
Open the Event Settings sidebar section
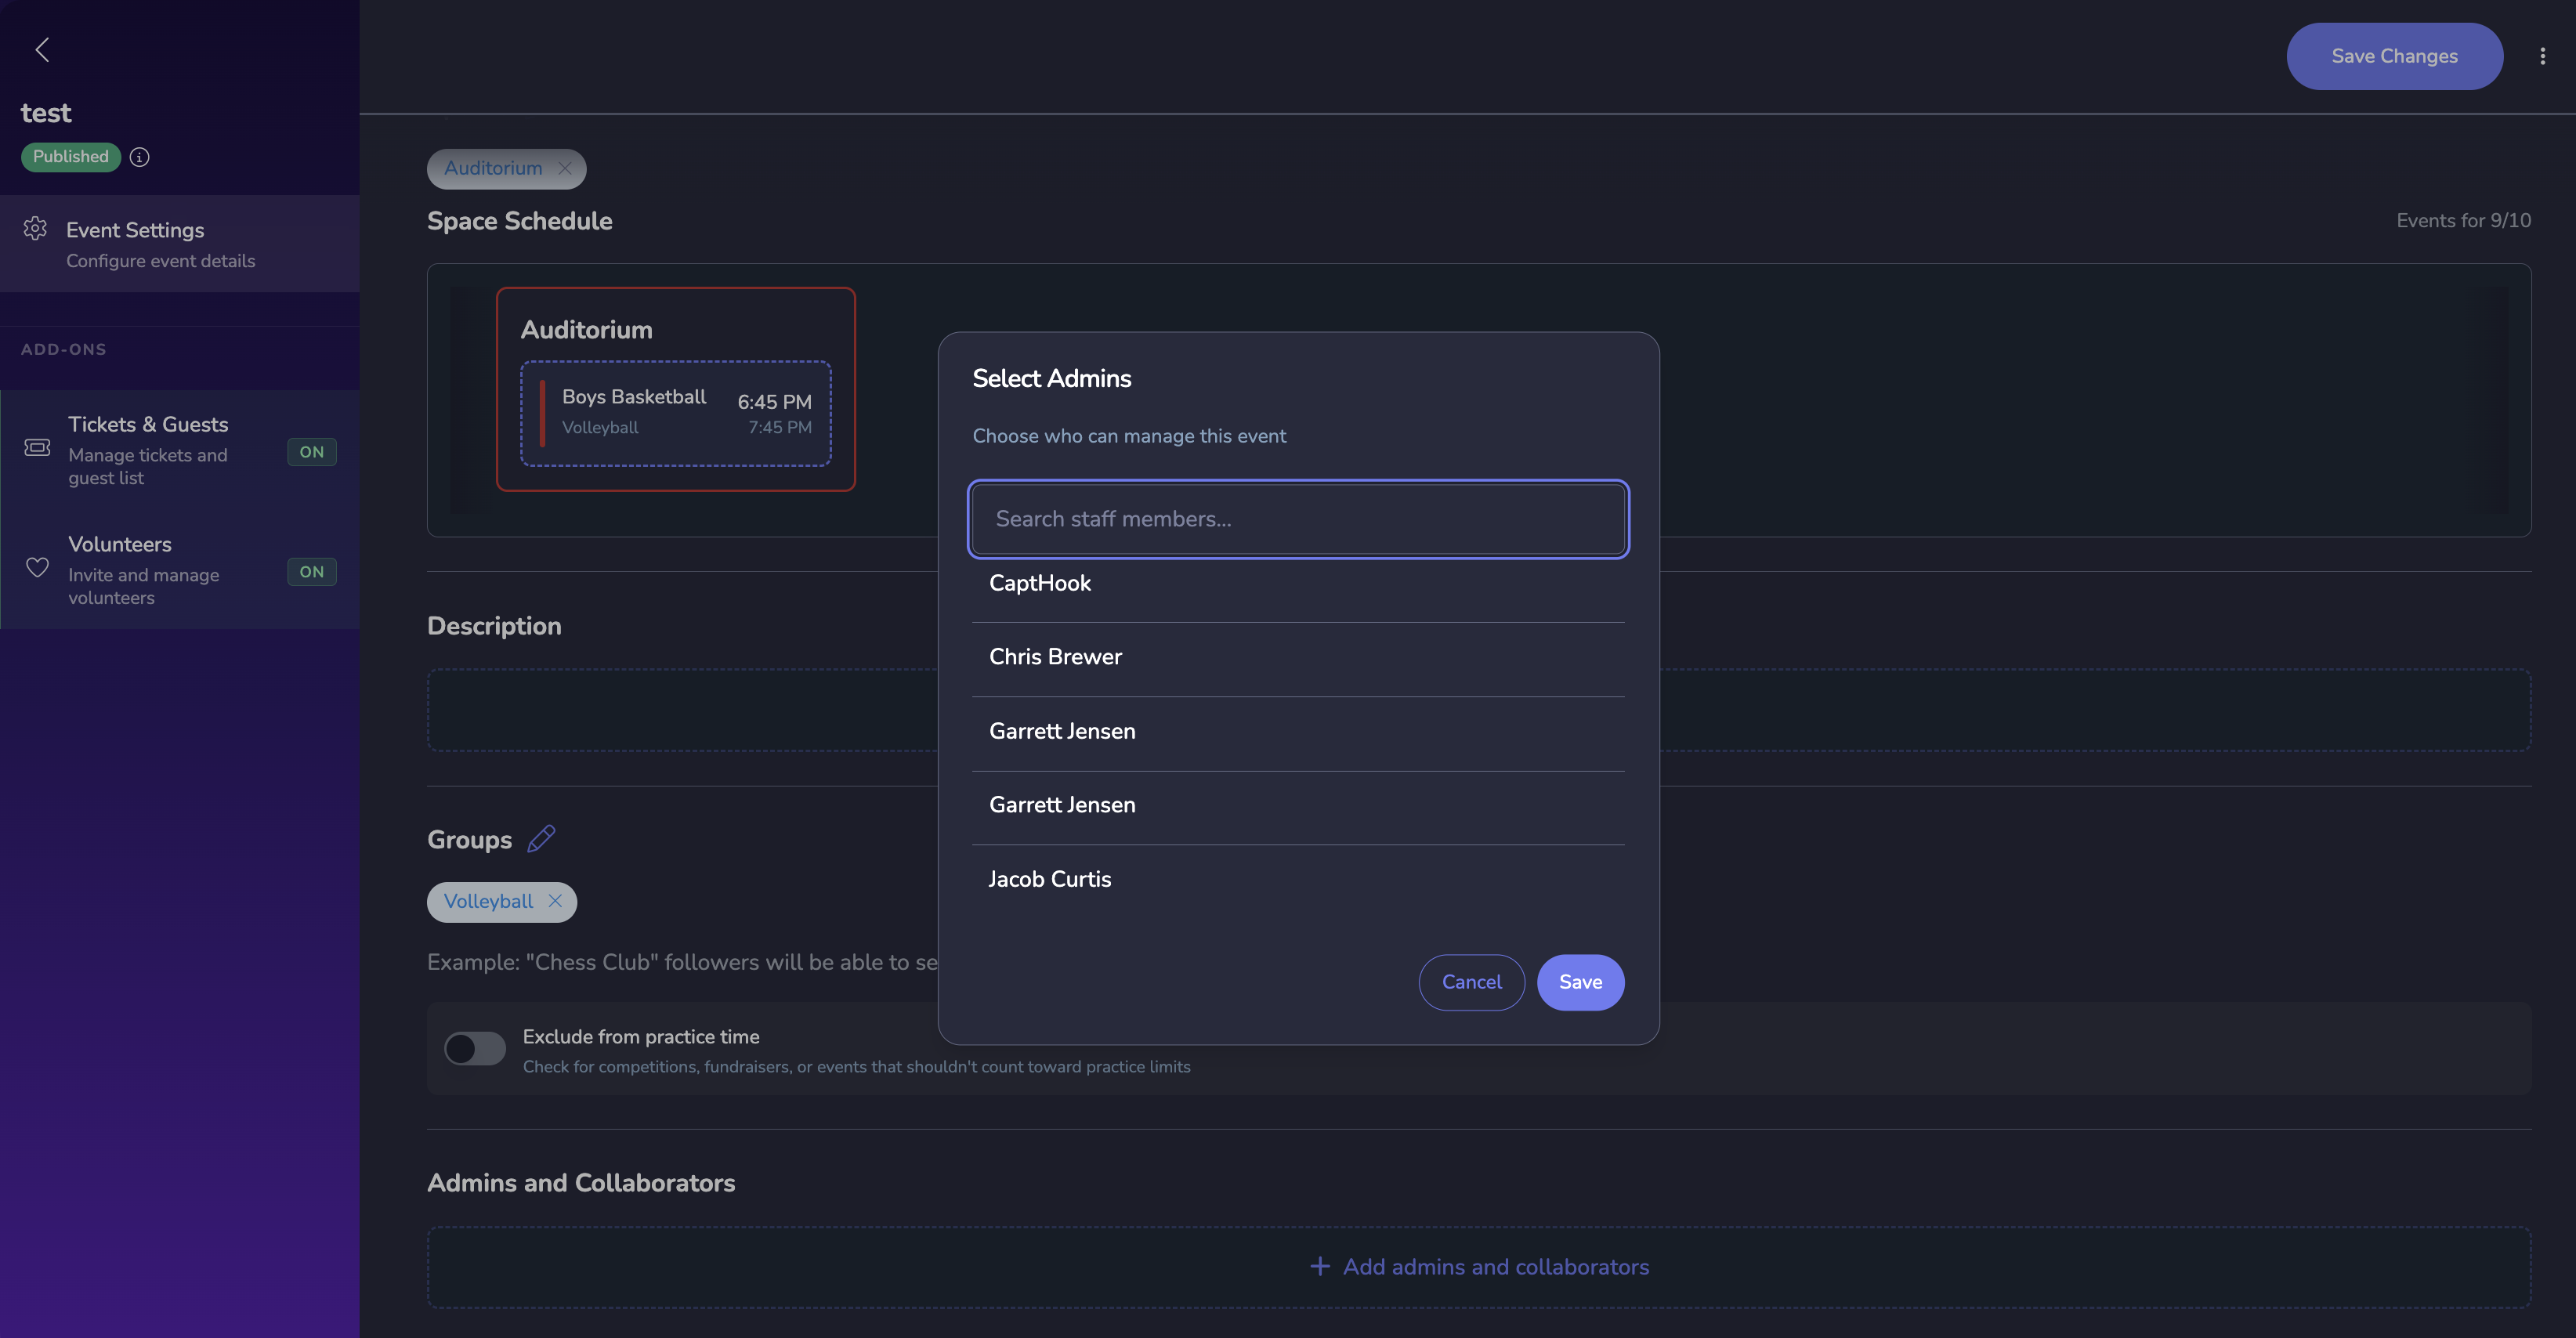(x=135, y=230)
